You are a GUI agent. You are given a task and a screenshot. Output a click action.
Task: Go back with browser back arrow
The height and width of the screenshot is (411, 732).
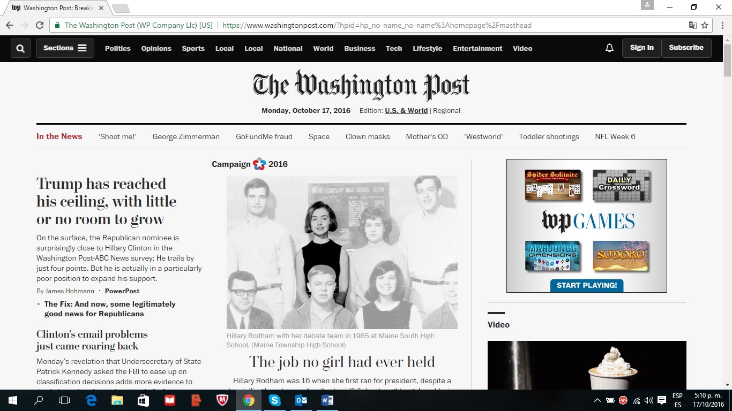click(10, 25)
